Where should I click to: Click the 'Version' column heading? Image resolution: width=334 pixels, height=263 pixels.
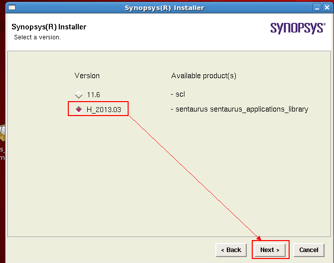point(87,76)
